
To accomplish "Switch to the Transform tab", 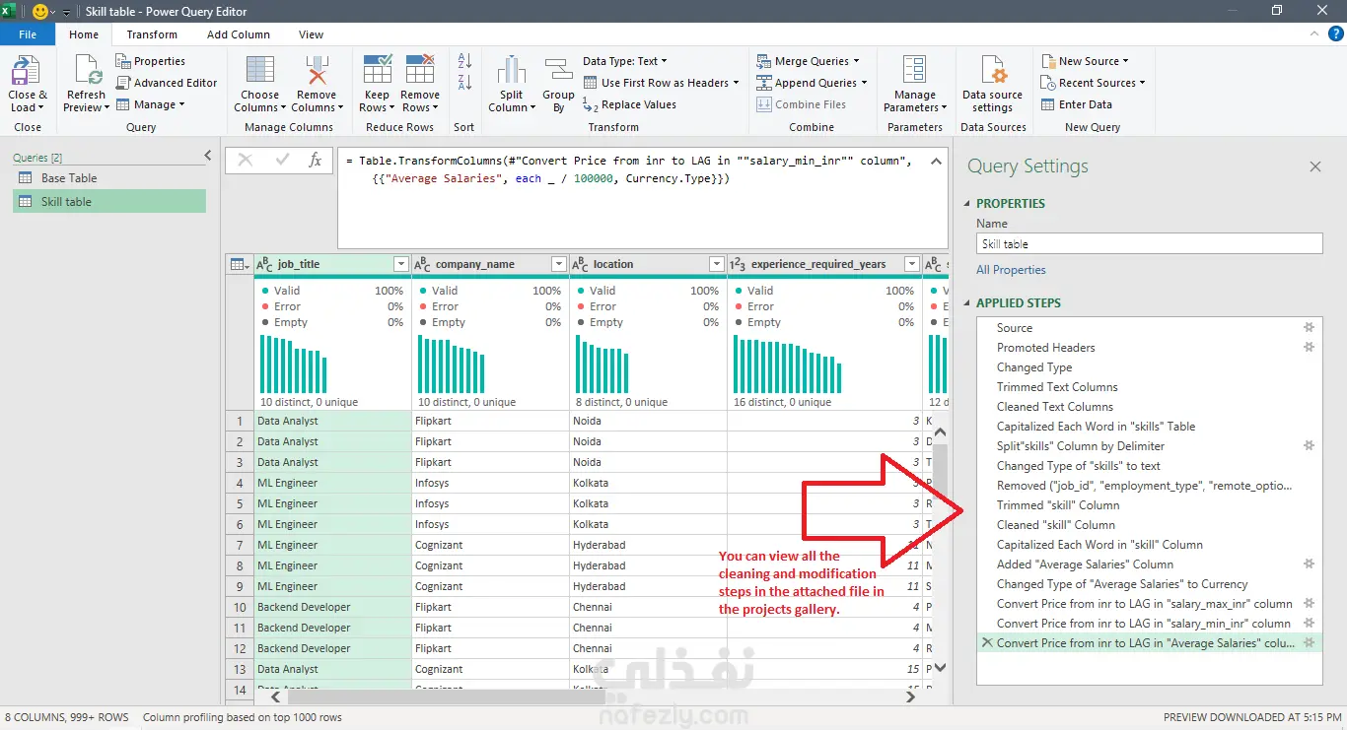I will tap(152, 34).
